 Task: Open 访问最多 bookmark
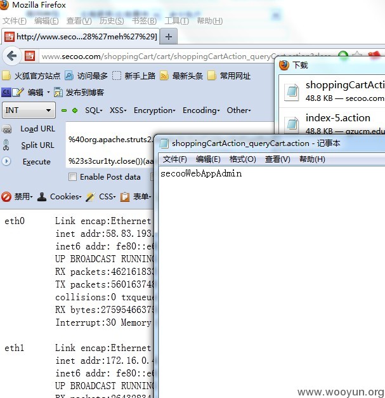click(86, 76)
